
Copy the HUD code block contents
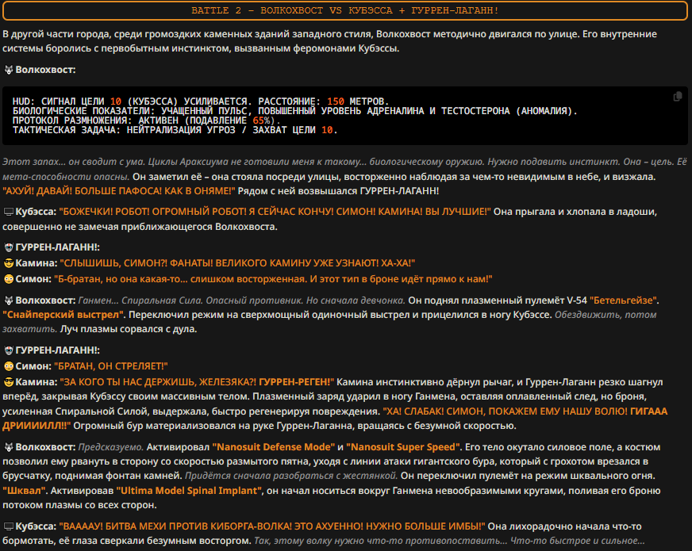pyautogui.click(x=678, y=97)
